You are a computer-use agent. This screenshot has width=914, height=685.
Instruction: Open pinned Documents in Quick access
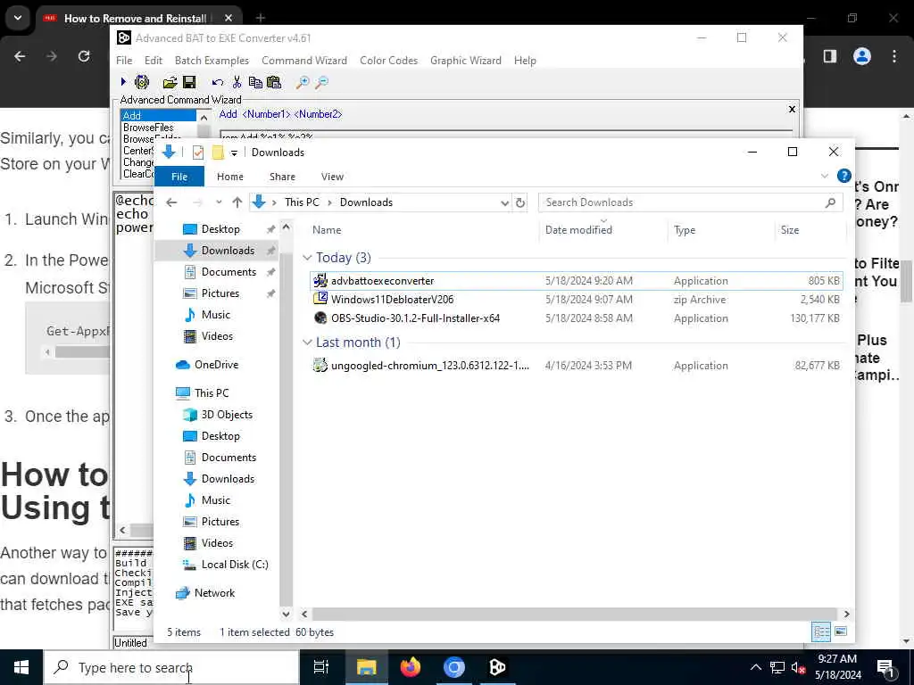[228, 272]
